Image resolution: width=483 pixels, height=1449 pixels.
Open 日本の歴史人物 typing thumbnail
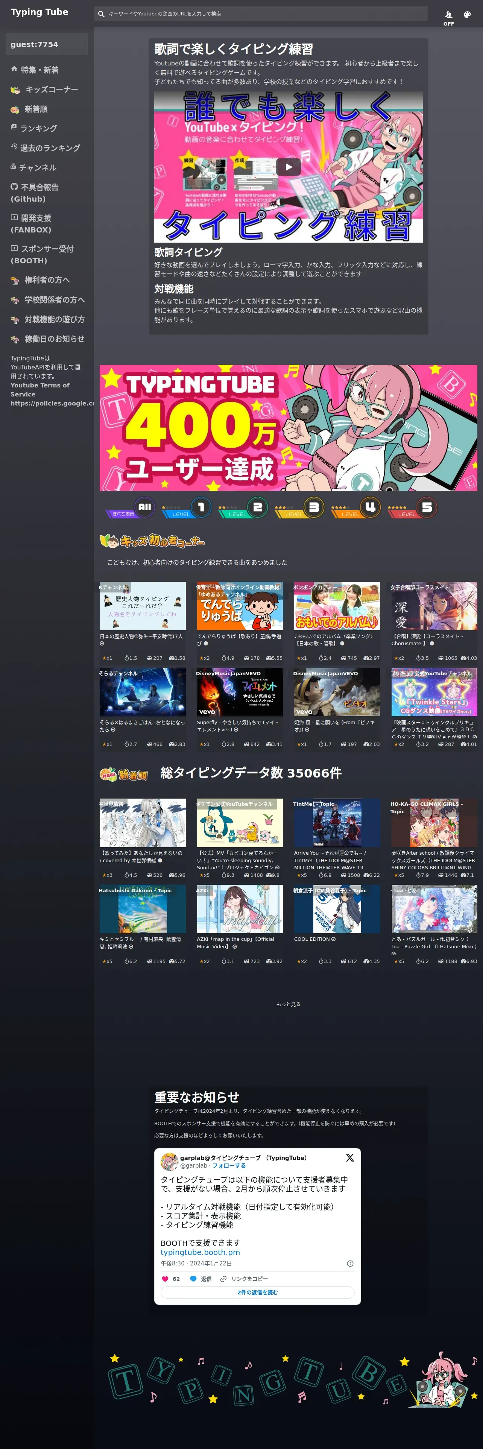(x=143, y=606)
